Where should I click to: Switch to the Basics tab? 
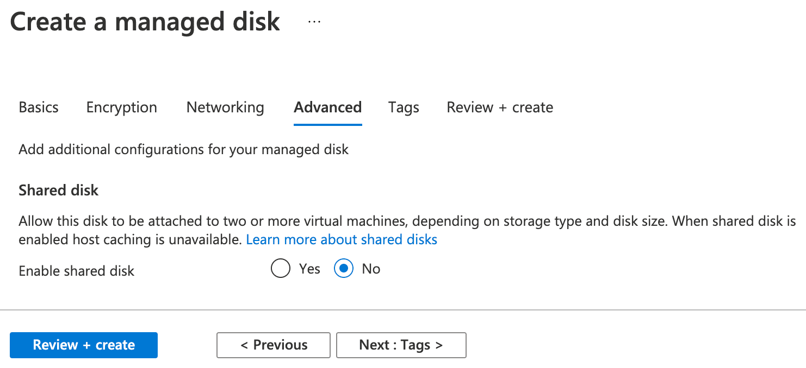click(38, 107)
